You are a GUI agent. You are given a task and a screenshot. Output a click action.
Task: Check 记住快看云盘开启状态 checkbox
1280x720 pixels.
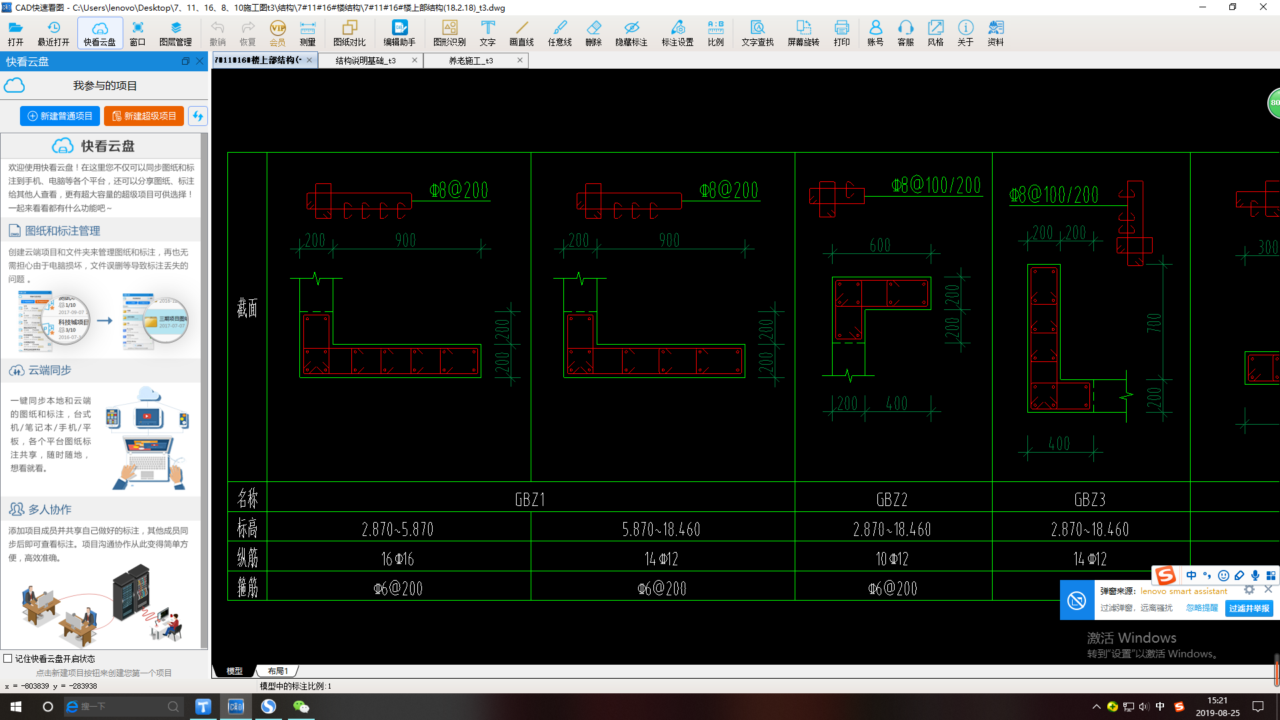coord(8,659)
